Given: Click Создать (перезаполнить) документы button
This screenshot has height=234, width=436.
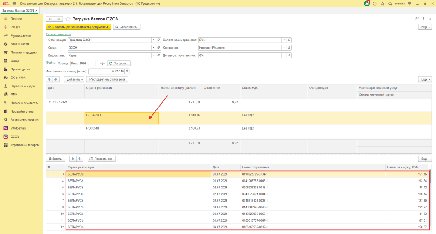Looking at the screenshot, I should (x=78, y=27).
